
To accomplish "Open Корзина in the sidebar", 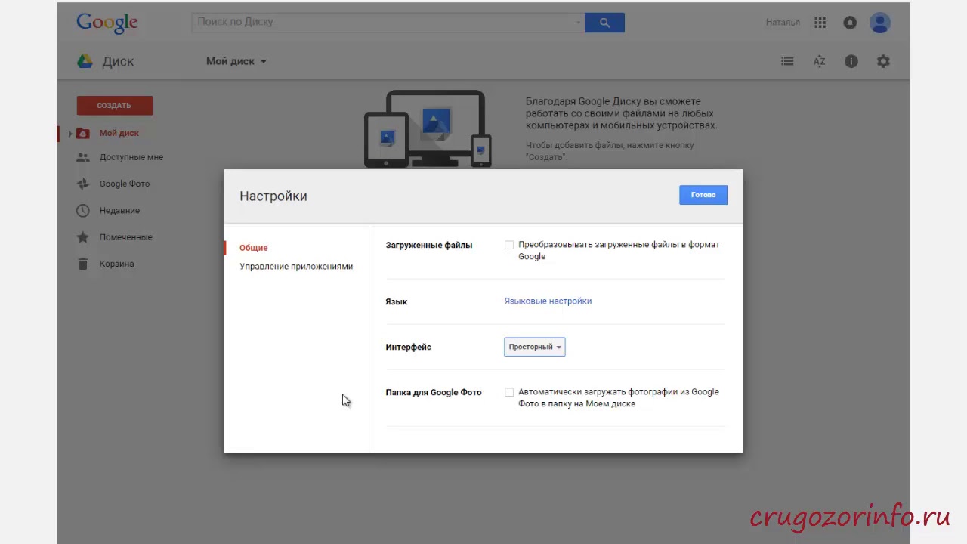I will tap(117, 264).
